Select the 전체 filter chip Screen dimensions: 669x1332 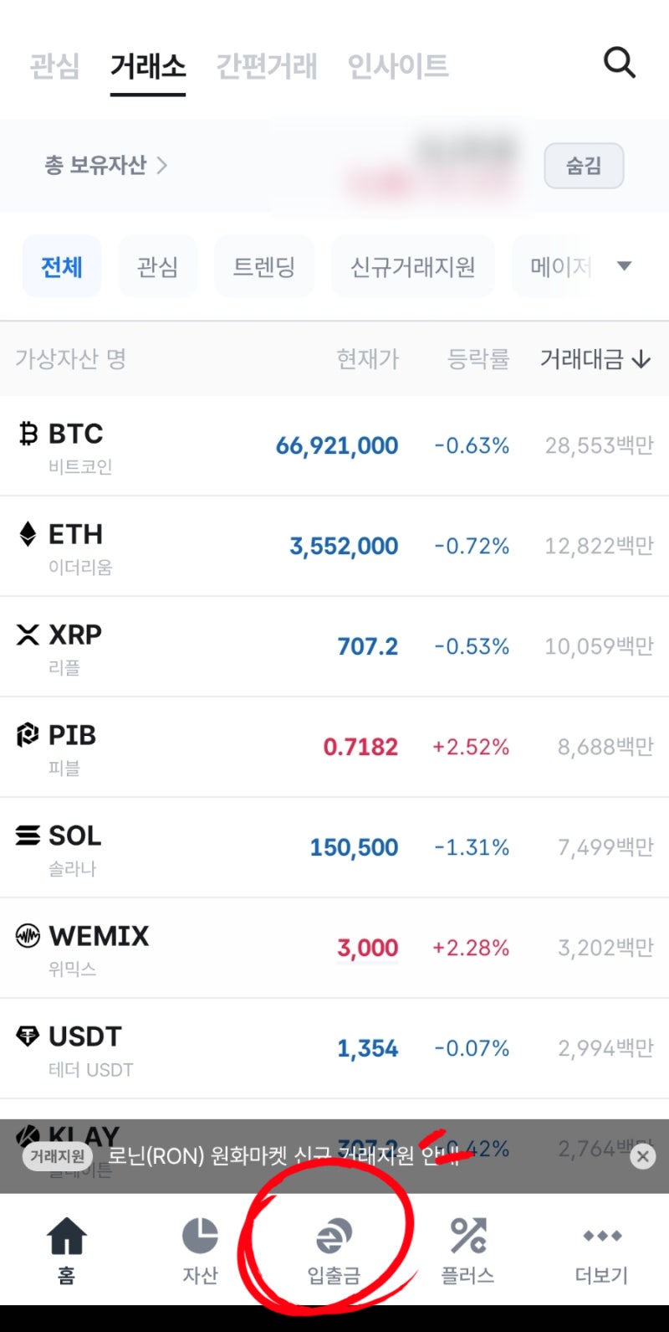point(62,267)
